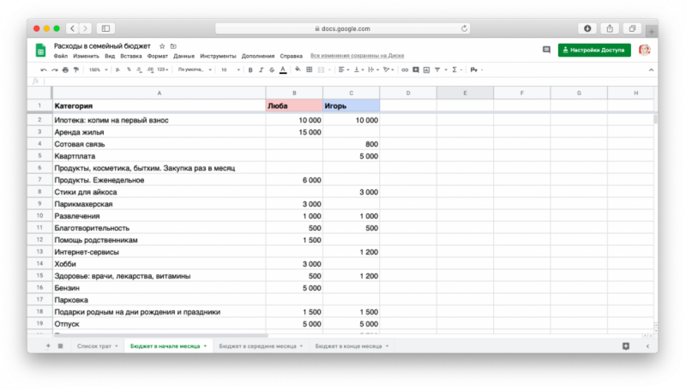This screenshot has width=686, height=390.
Task: Open the account avatar menu
Action: tap(645, 50)
